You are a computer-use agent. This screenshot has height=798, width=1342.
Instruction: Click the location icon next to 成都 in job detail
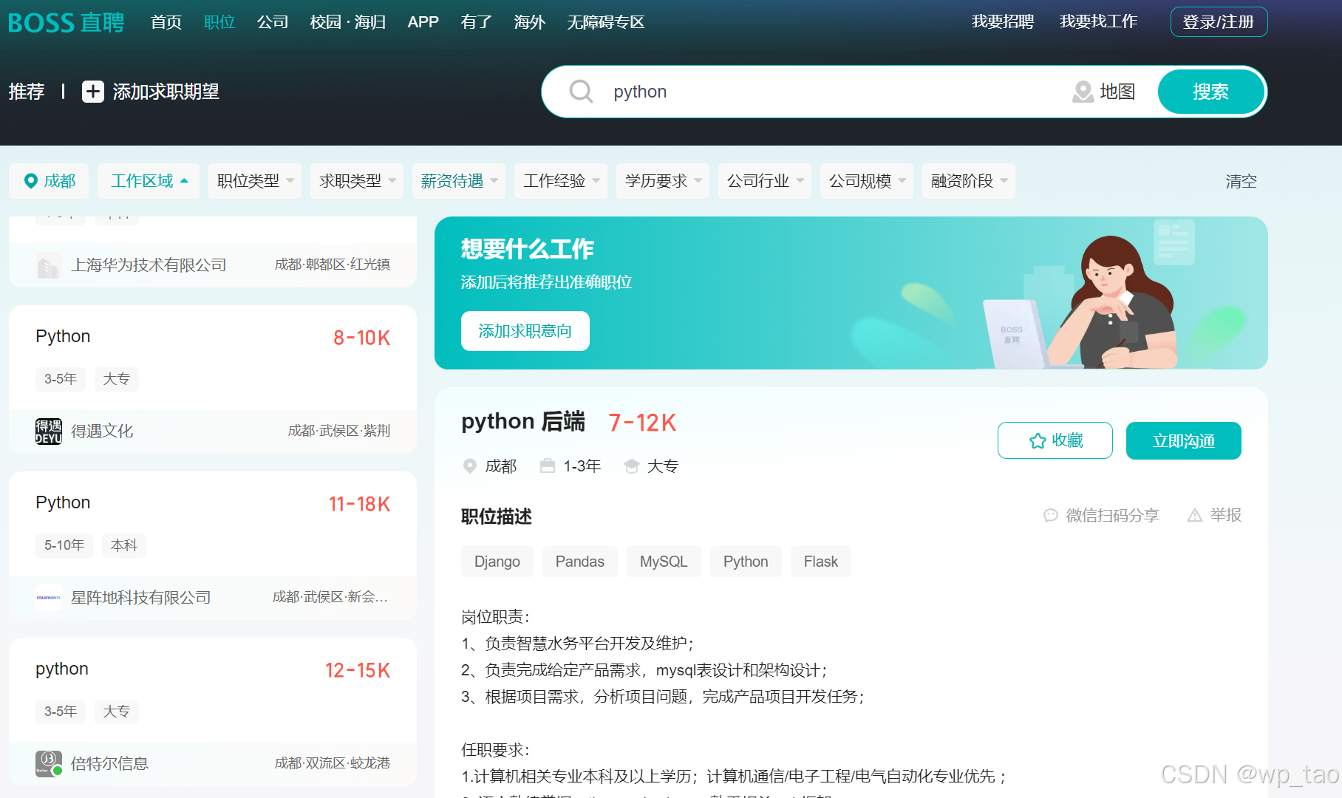[469, 466]
